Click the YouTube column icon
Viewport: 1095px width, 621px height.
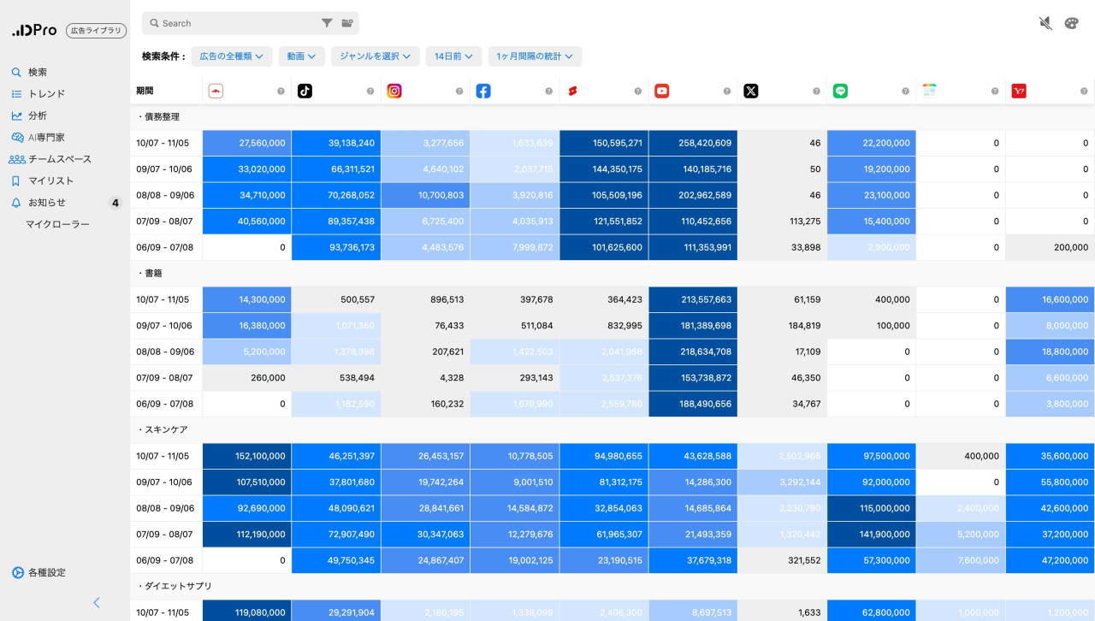[x=661, y=91]
